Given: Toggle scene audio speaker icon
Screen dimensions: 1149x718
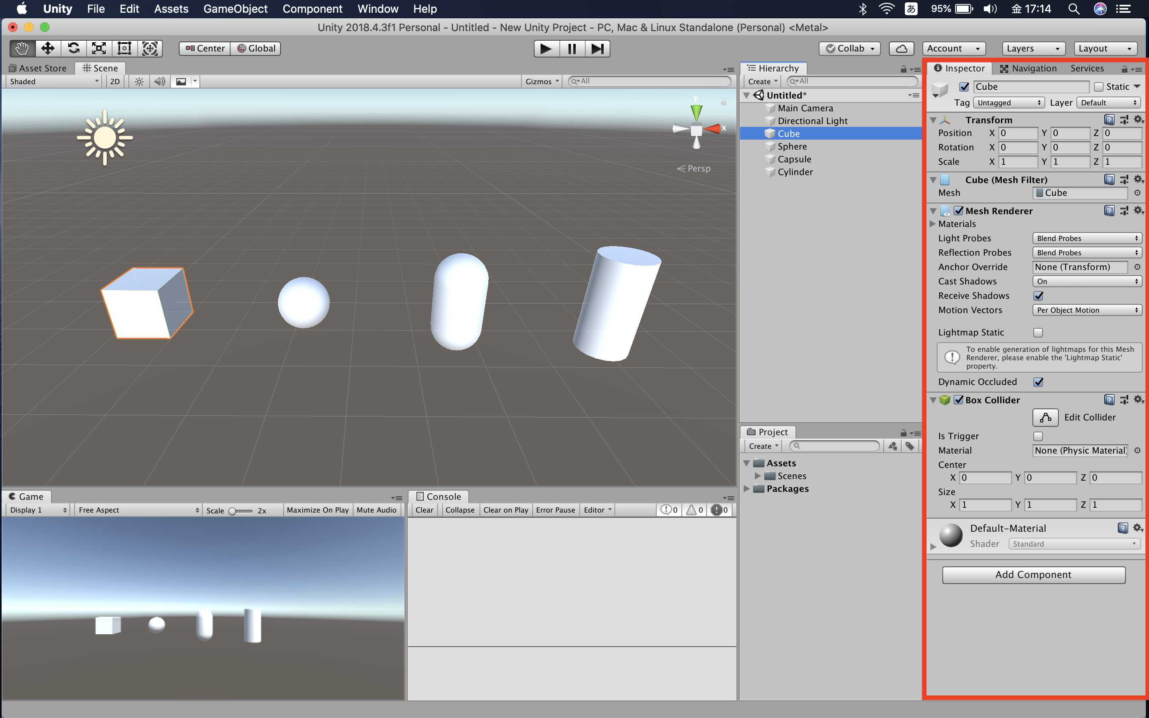Looking at the screenshot, I should point(160,82).
